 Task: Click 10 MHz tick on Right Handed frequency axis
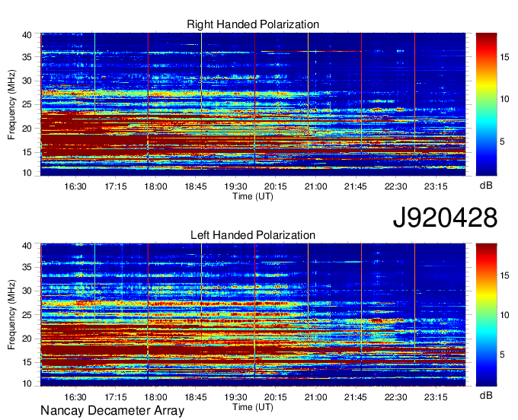click(27, 173)
